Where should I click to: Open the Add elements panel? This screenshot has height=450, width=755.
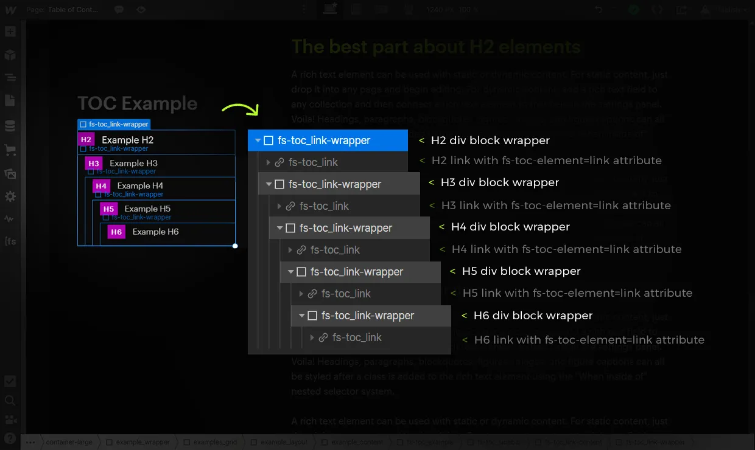pyautogui.click(x=10, y=32)
